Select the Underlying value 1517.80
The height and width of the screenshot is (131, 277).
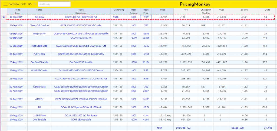pos(119,38)
